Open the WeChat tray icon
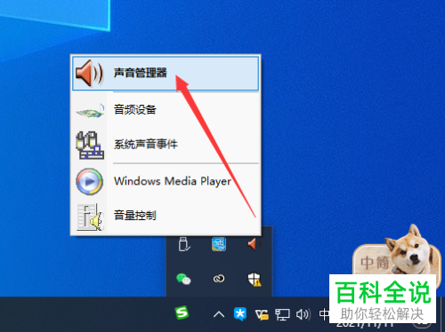The width and height of the screenshot is (445, 332). [183, 279]
